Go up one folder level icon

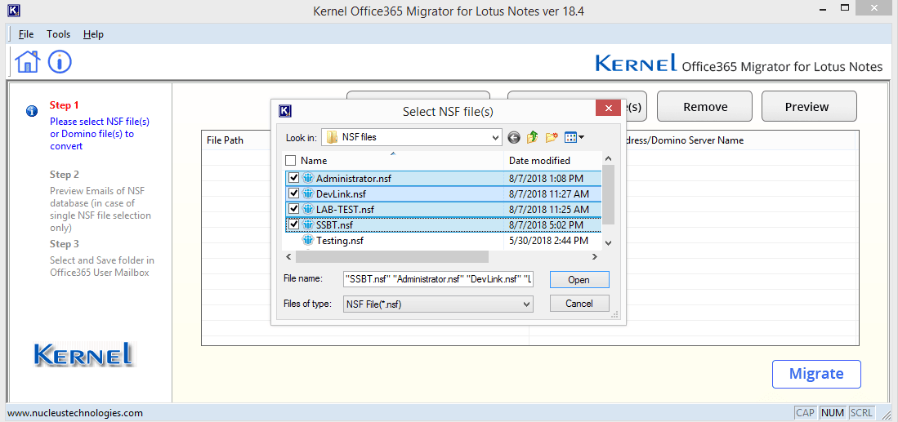[533, 137]
